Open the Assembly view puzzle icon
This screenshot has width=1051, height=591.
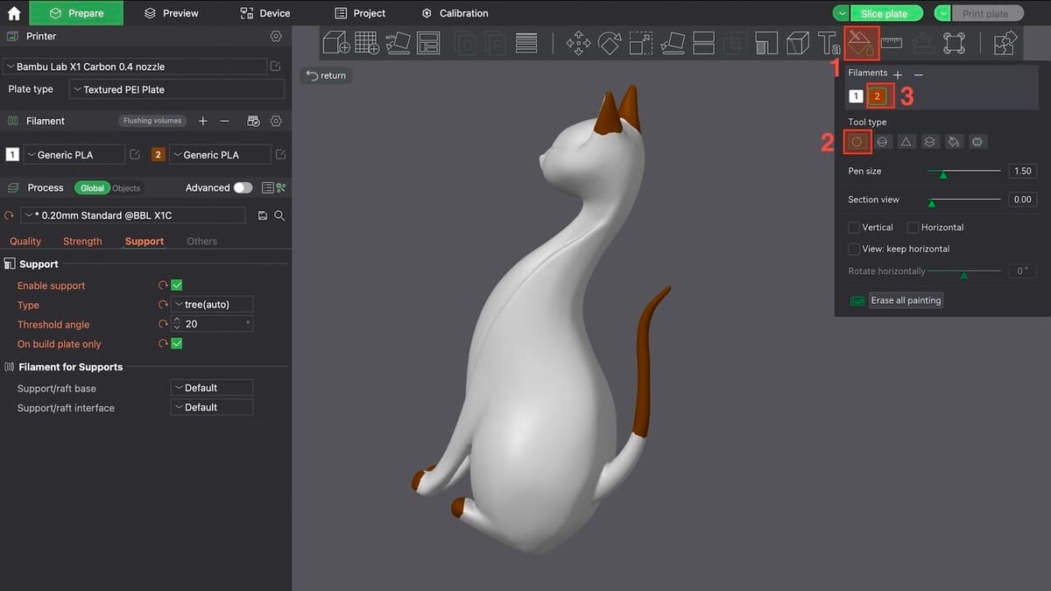tap(1006, 43)
